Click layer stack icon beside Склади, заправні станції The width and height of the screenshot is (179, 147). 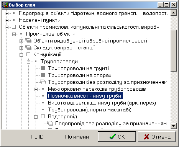click(x=28, y=47)
